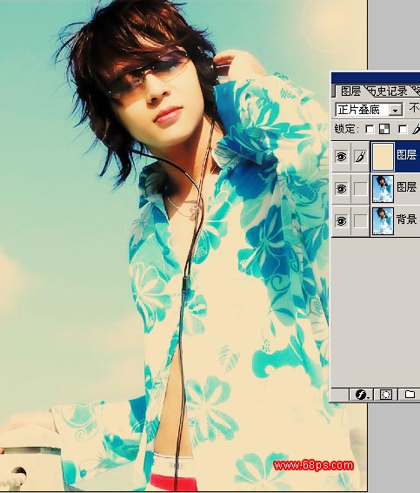Hide the beige top layer with its eye
This screenshot has height=493, width=420.
pyautogui.click(x=341, y=156)
